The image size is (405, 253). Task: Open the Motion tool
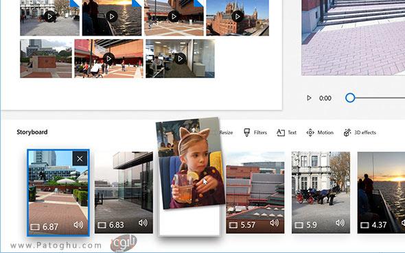point(320,132)
